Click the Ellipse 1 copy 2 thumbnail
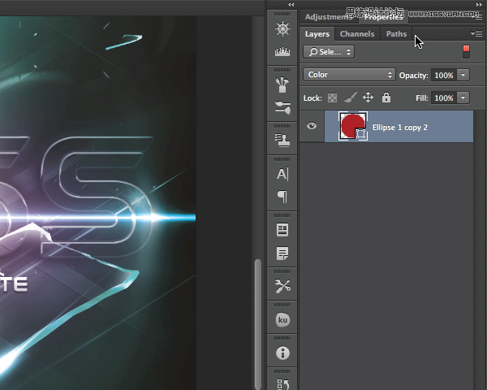The width and height of the screenshot is (487, 390). click(352, 126)
